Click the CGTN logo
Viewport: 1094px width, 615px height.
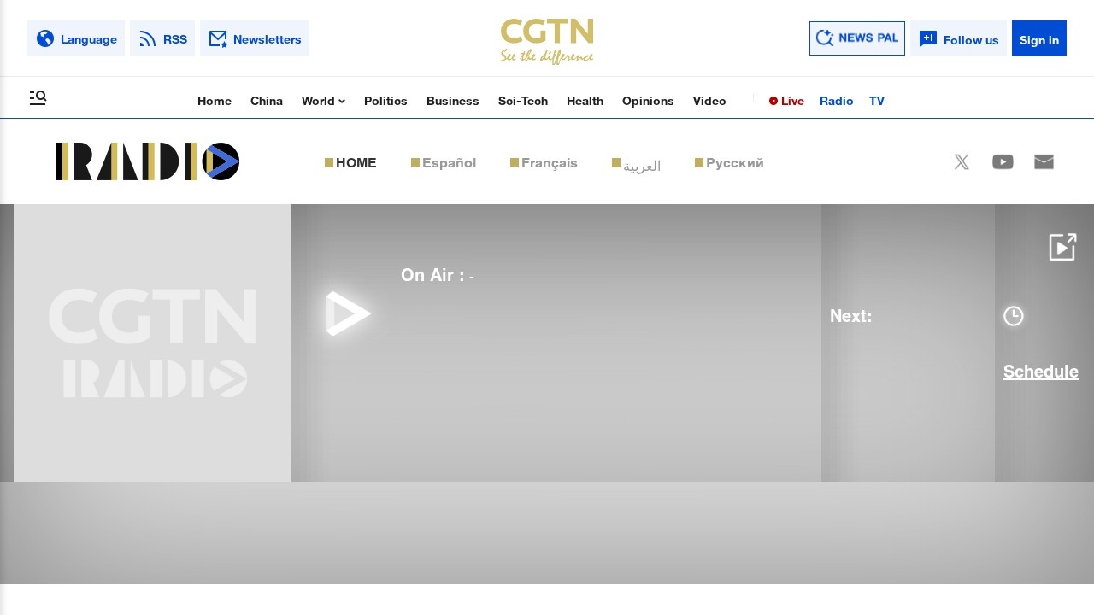pos(547,41)
